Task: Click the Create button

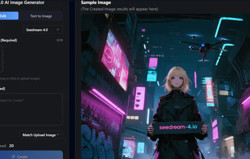Action: [x=31, y=155]
